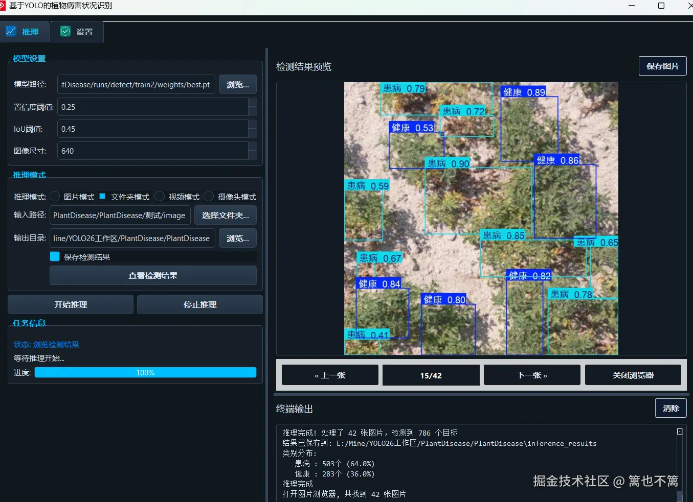The image size is (693, 502).
Task: Click the checkmark icon on the 设置 tab
Action: click(x=65, y=31)
